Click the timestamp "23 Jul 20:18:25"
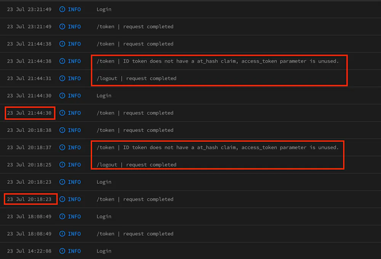The height and width of the screenshot is (259, 381). click(29, 165)
